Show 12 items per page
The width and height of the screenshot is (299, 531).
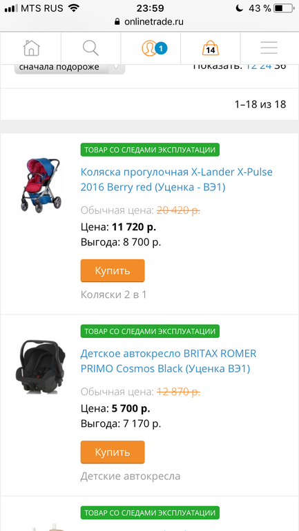pyautogui.click(x=251, y=66)
